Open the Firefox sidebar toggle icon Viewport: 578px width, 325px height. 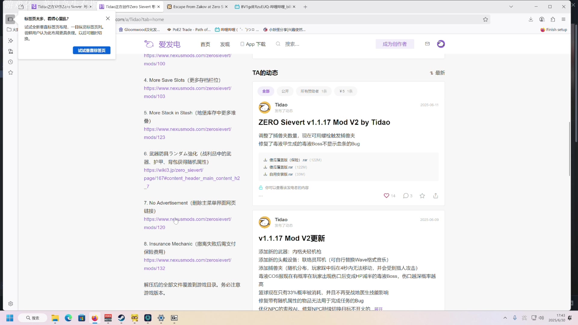10,19
